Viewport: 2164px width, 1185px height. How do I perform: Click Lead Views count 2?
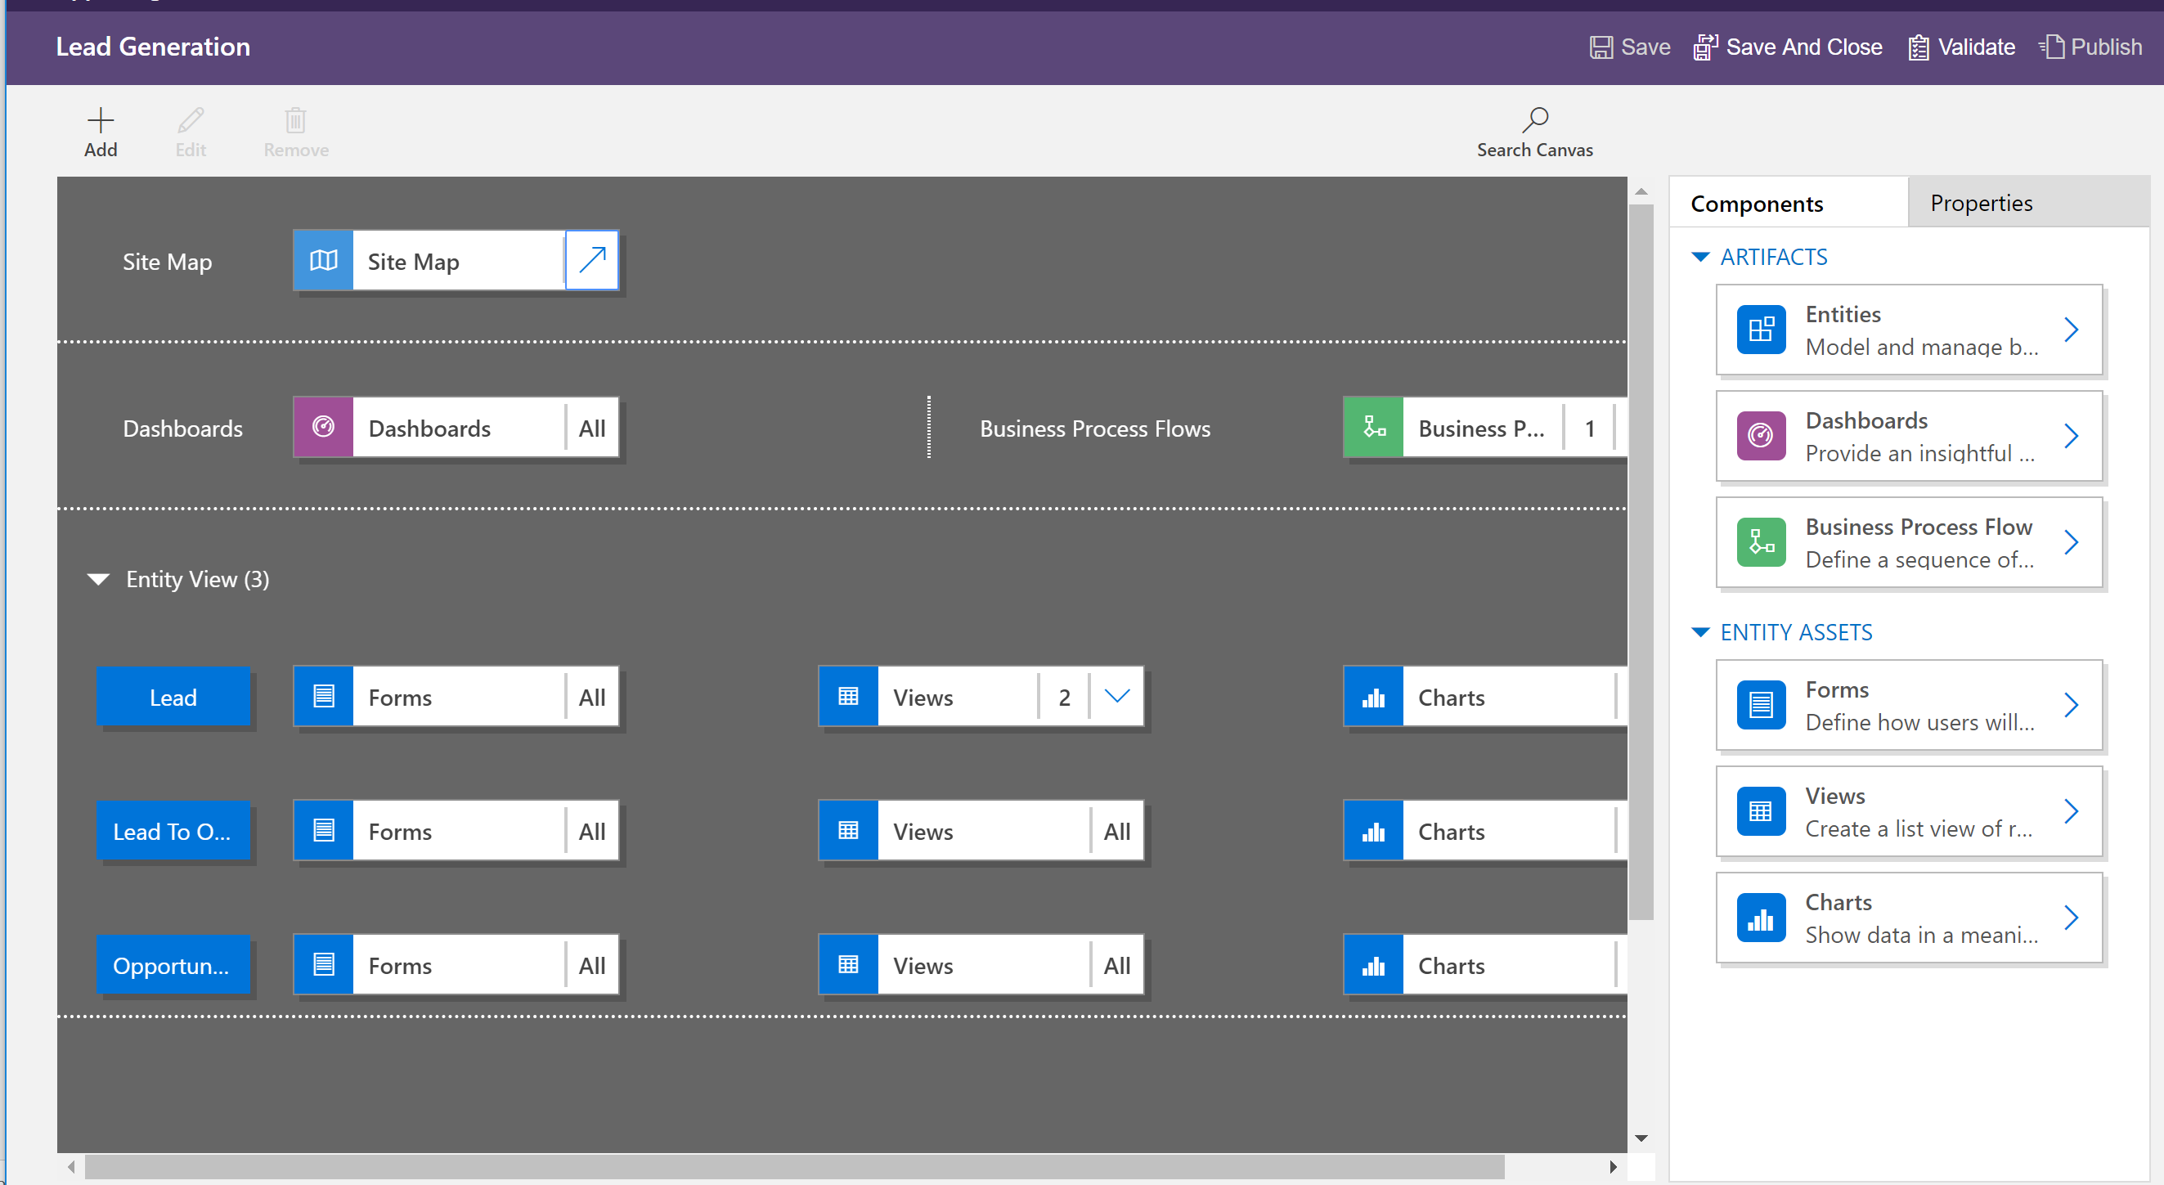click(1064, 696)
